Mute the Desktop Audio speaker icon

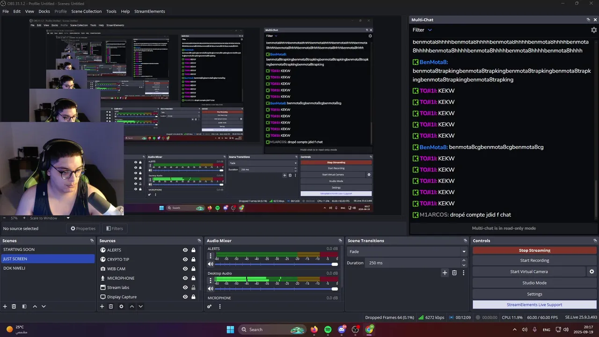(211, 289)
